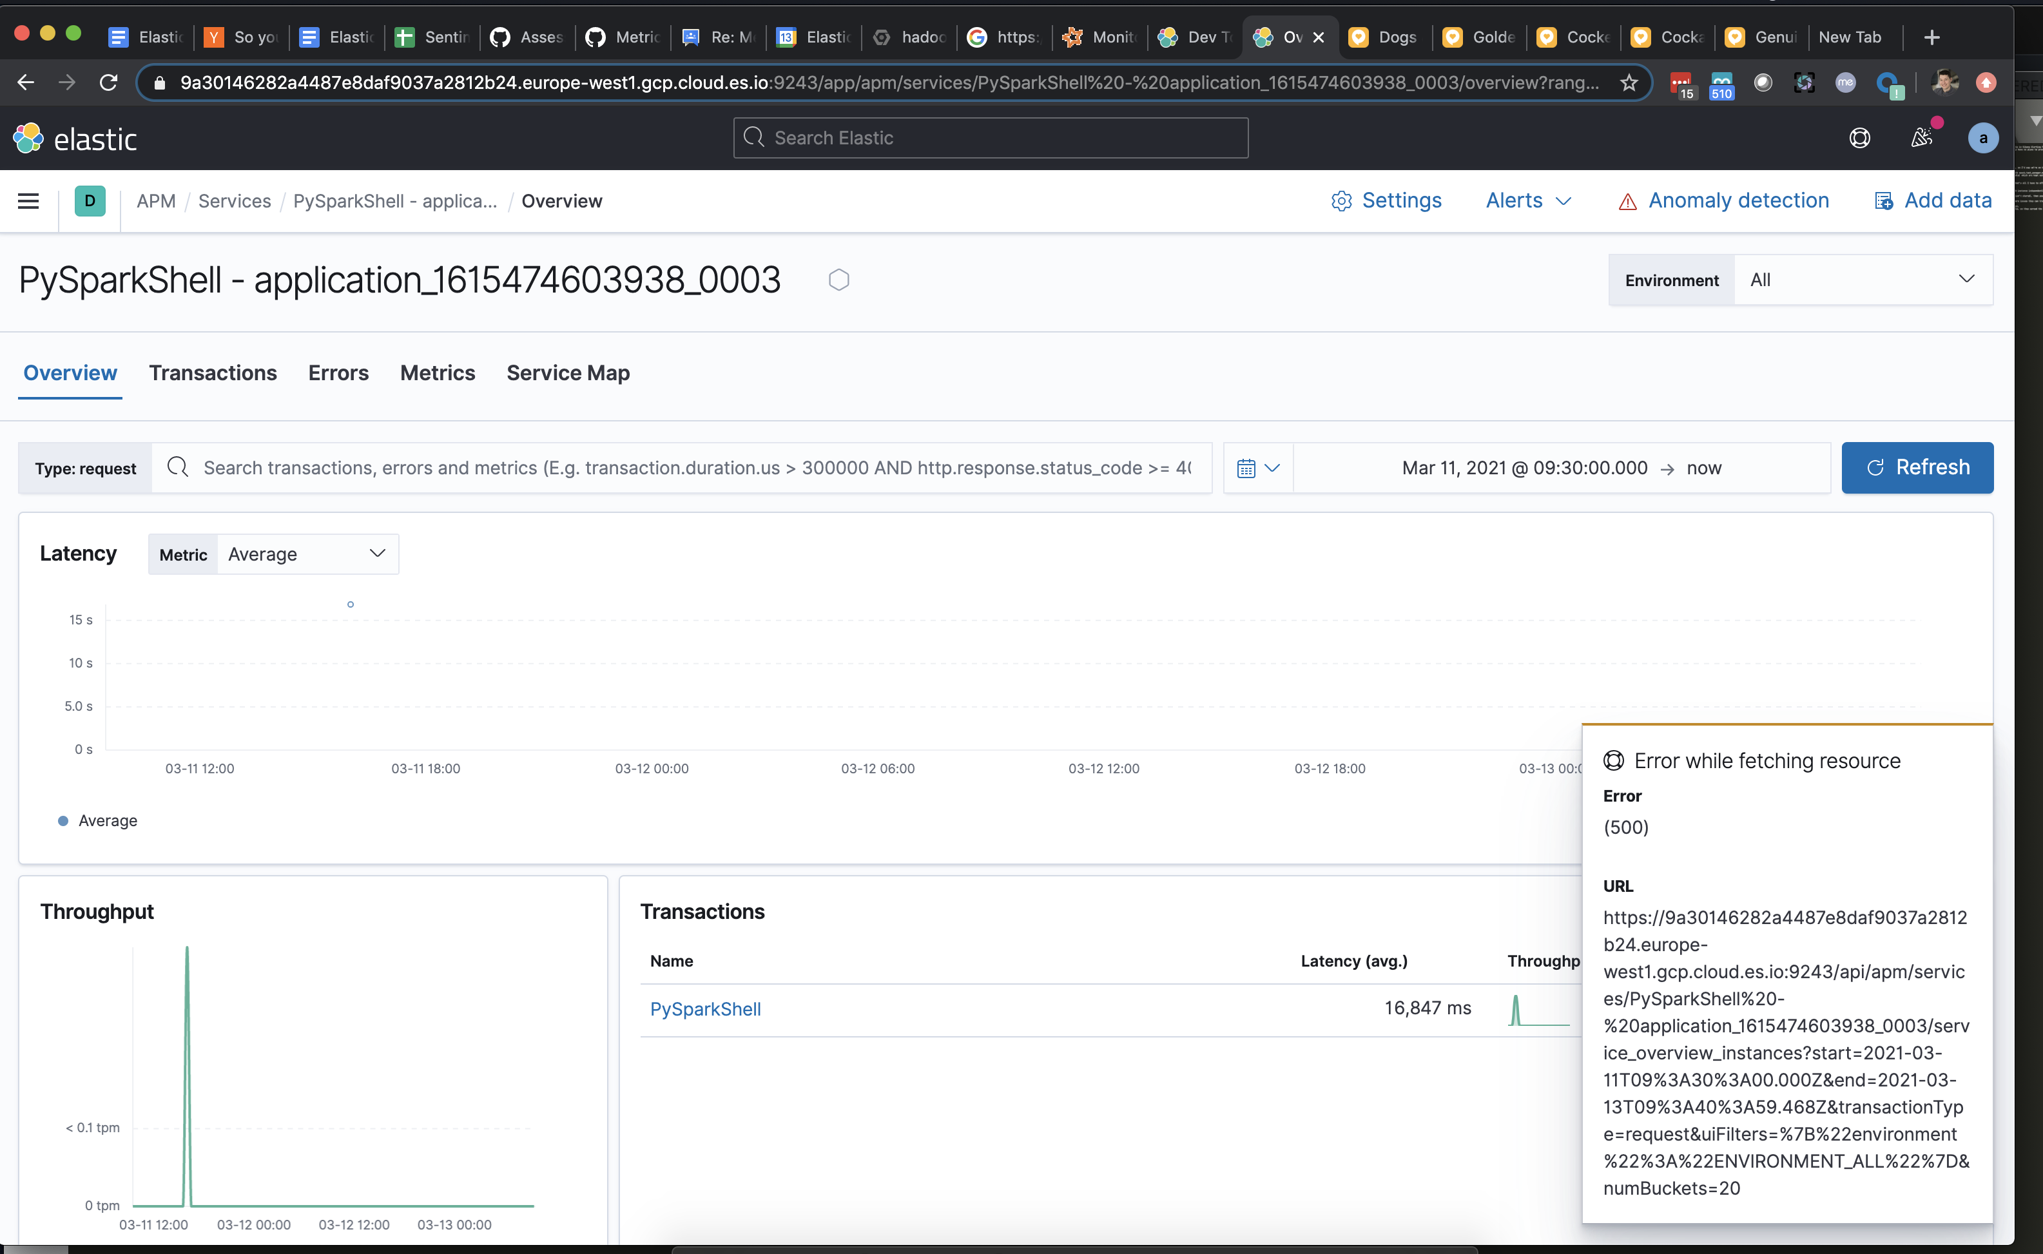Click APM breadcrumb link
Image resolution: width=2043 pixels, height=1254 pixels.
[156, 200]
